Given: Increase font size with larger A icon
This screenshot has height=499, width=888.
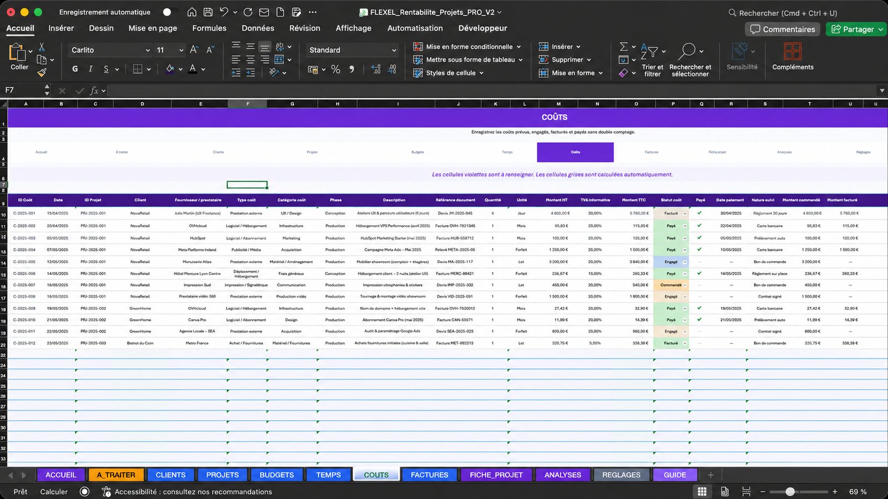Looking at the screenshot, I should click(x=194, y=50).
